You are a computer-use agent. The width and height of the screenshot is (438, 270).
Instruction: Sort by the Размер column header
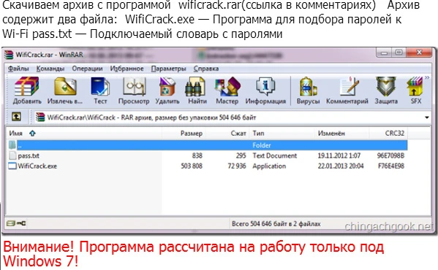(184, 134)
